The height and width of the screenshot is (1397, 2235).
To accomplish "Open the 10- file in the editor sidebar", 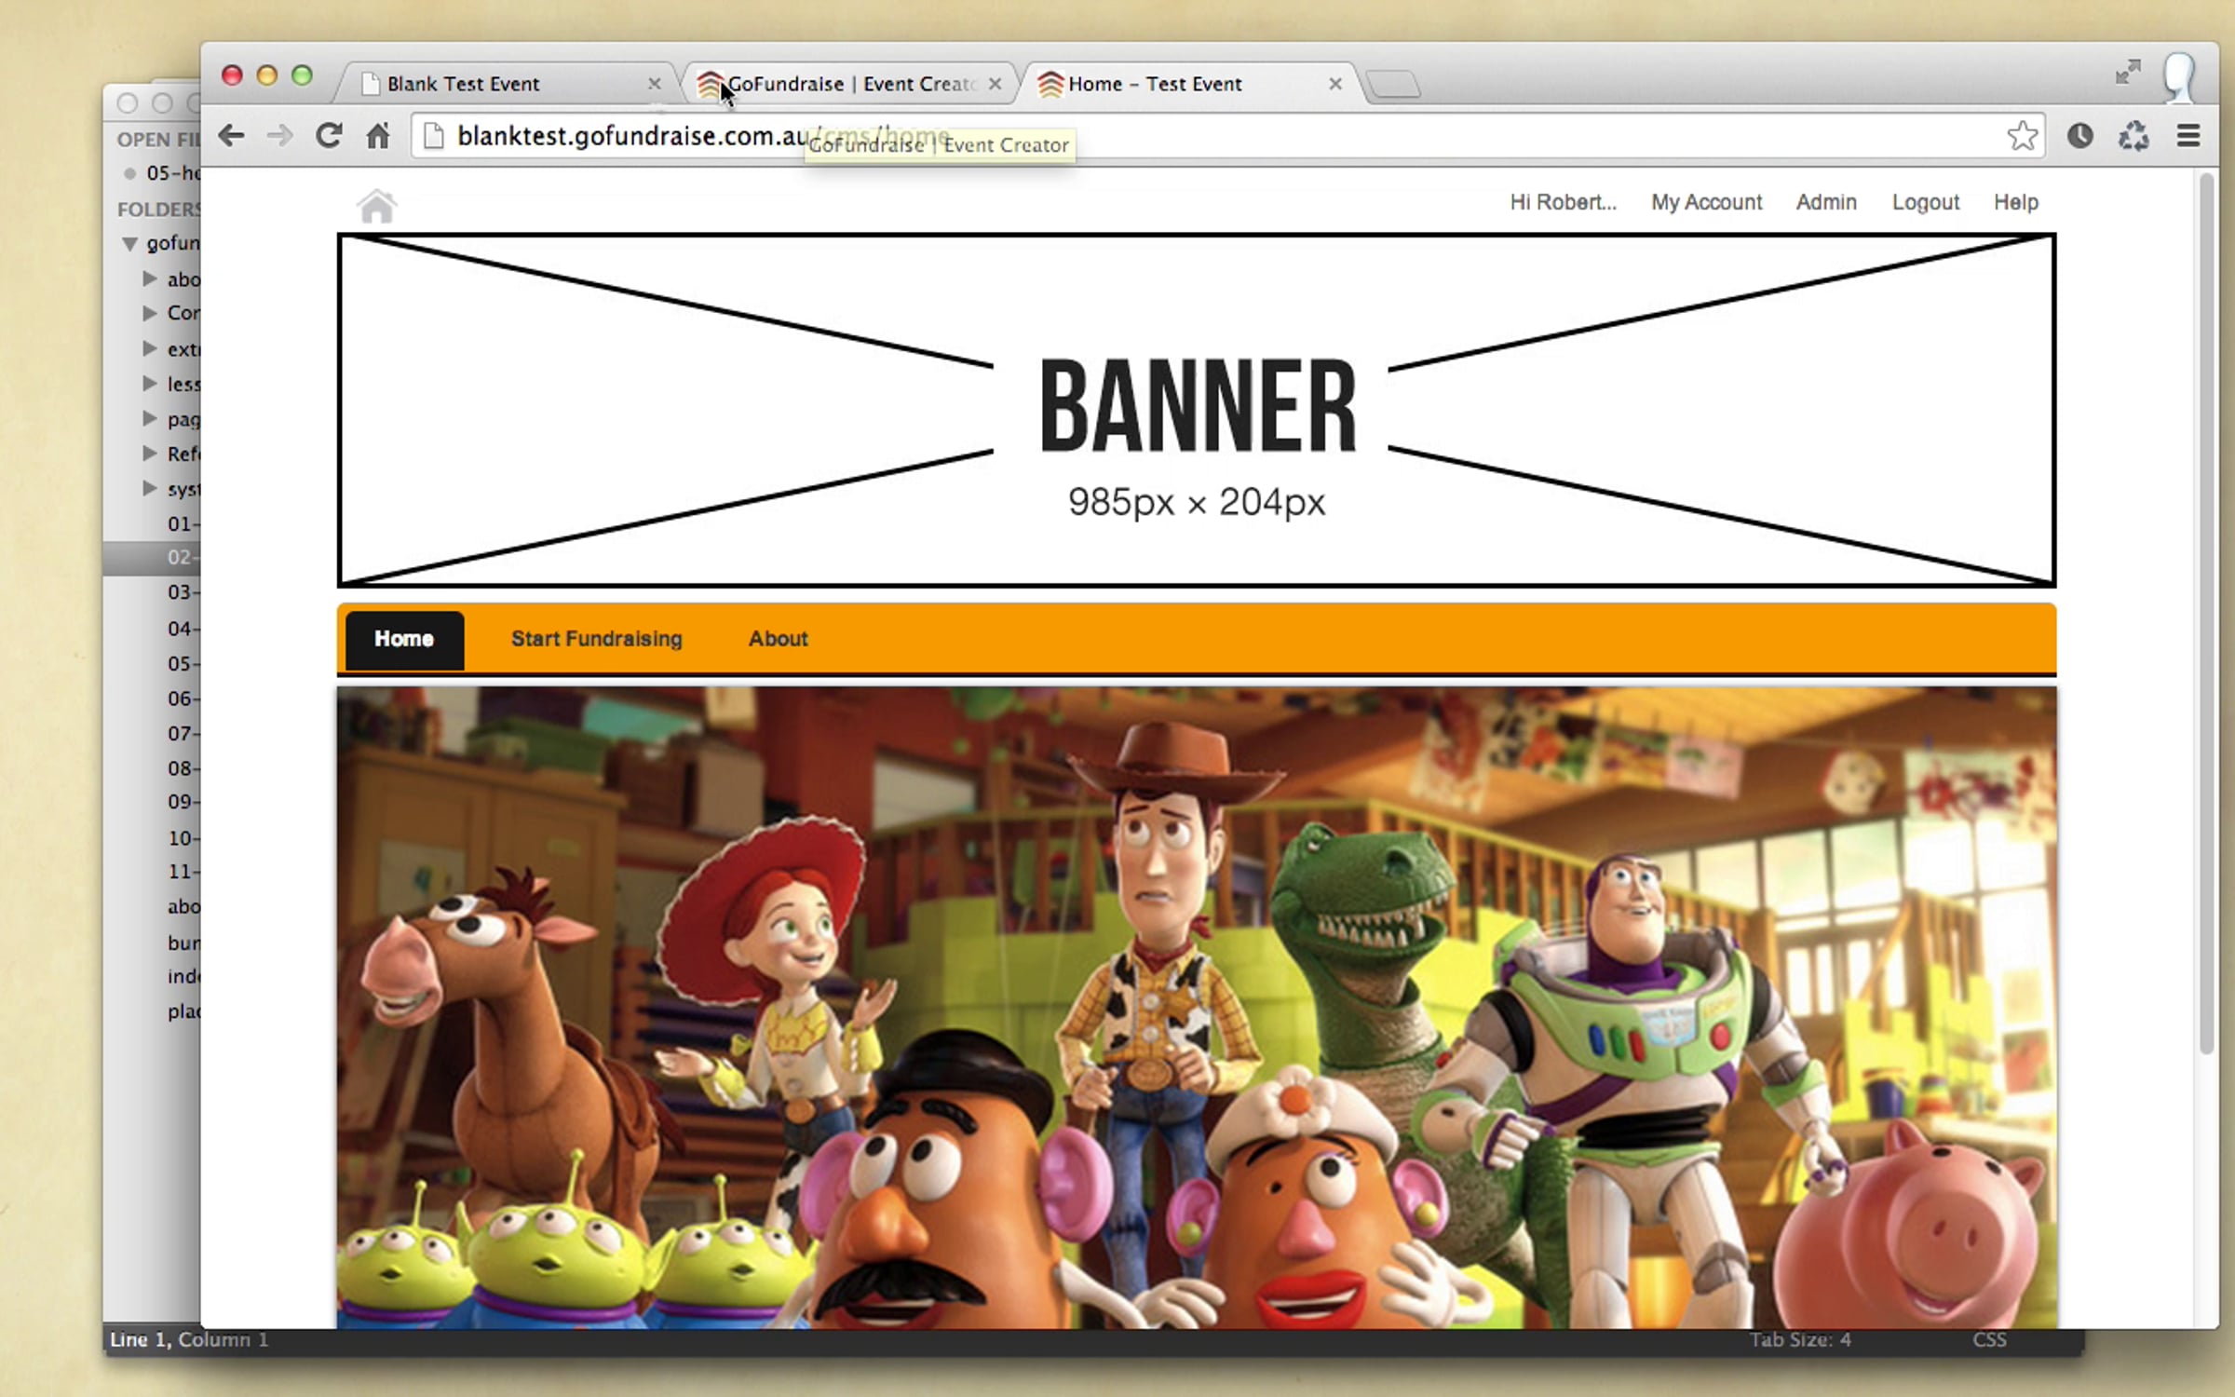I will pos(183,838).
